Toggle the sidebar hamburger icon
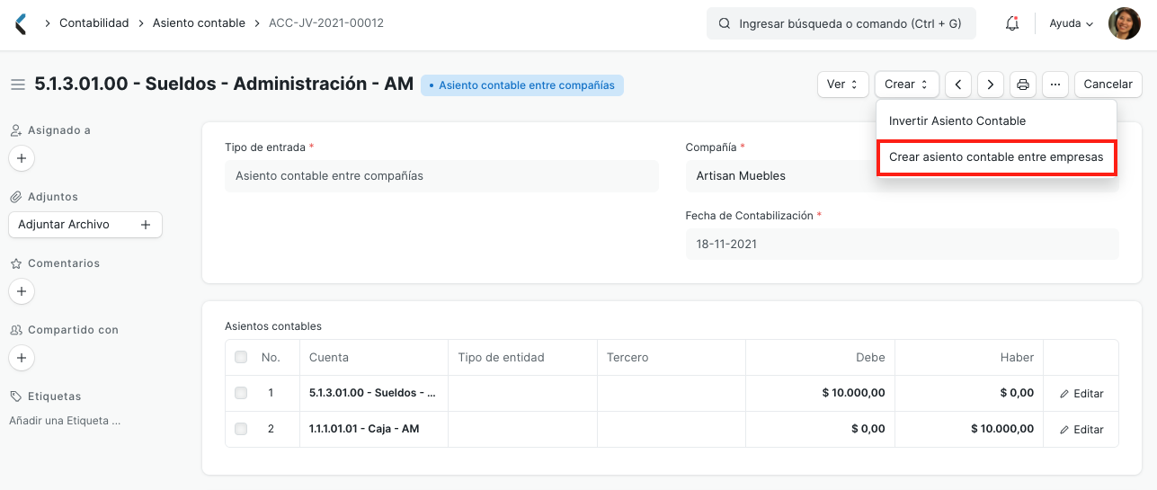 click(17, 85)
